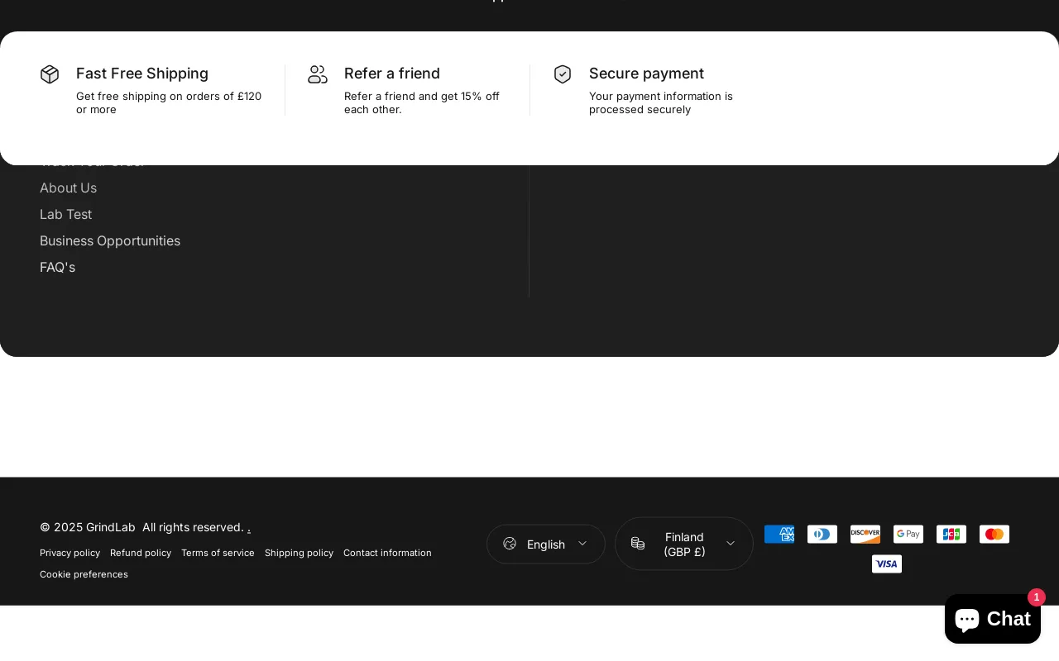Click the Diners Club payment icon

822,535
